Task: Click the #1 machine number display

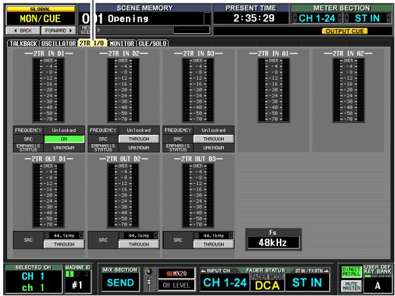Action: (77, 285)
